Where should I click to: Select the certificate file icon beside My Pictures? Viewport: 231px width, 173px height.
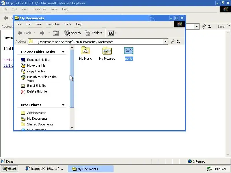128,51
